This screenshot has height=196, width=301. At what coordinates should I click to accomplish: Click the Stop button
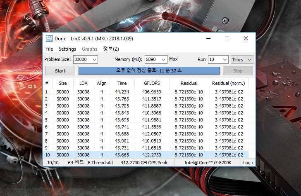(238, 71)
